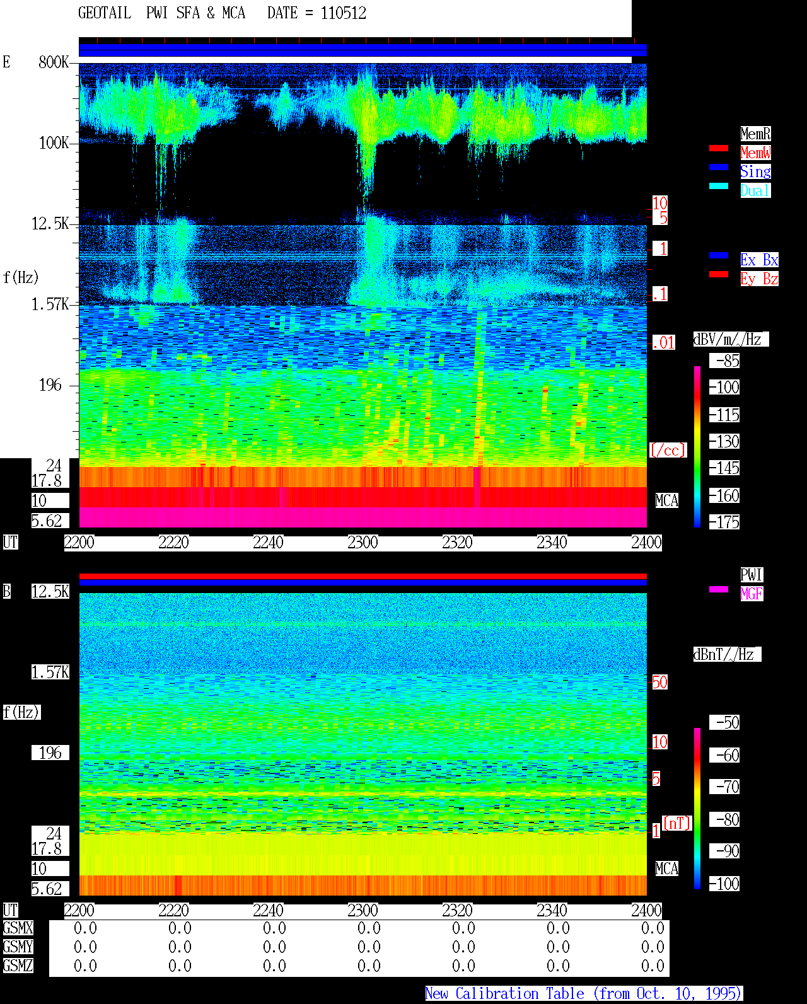Click the red Ey Bz legend swatch
Image resolution: width=807 pixels, height=1004 pixels.
click(719, 274)
